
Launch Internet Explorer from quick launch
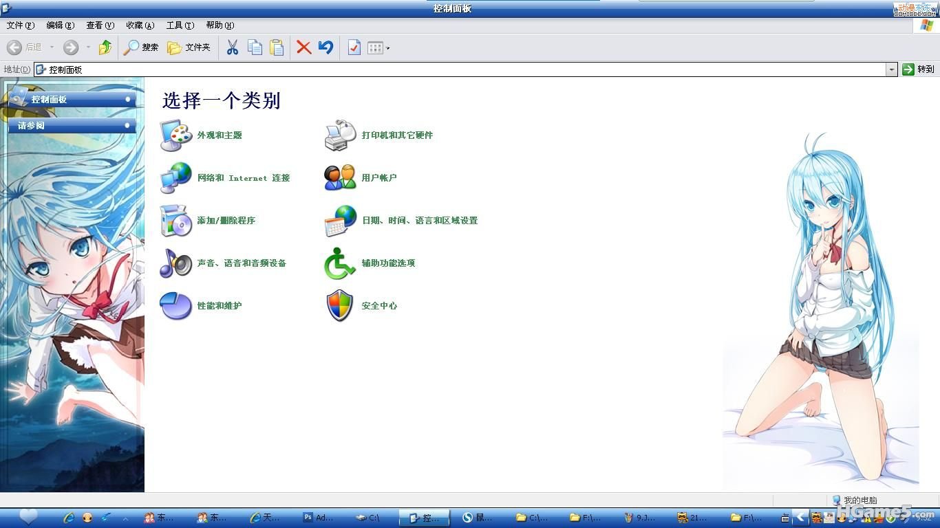click(70, 518)
